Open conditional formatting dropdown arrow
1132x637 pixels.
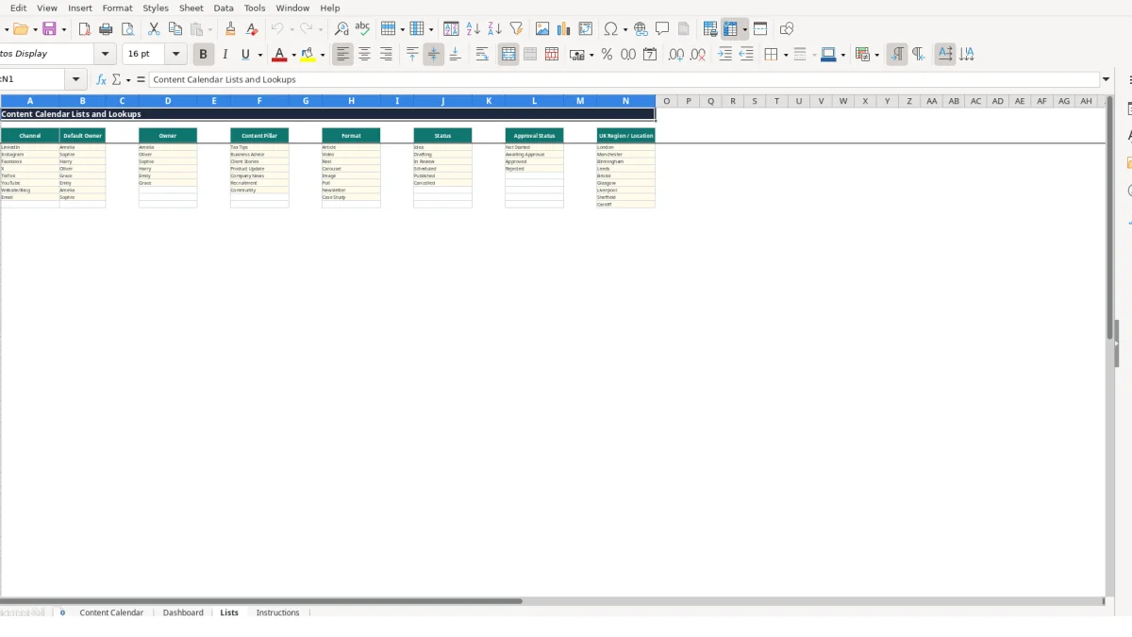click(x=876, y=55)
